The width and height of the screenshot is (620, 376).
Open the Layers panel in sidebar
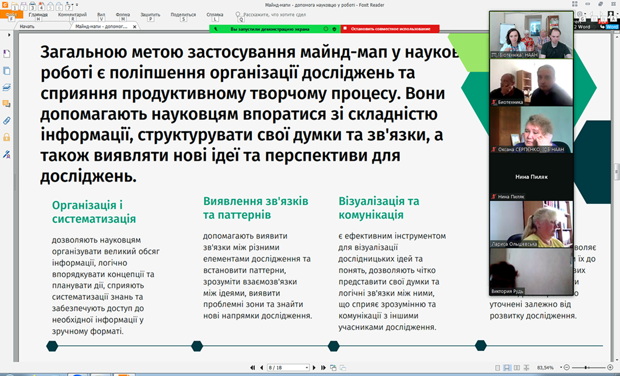pos(7,88)
